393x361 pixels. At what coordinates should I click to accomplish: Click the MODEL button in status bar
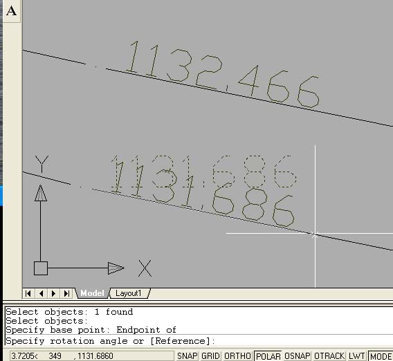pyautogui.click(x=381, y=356)
